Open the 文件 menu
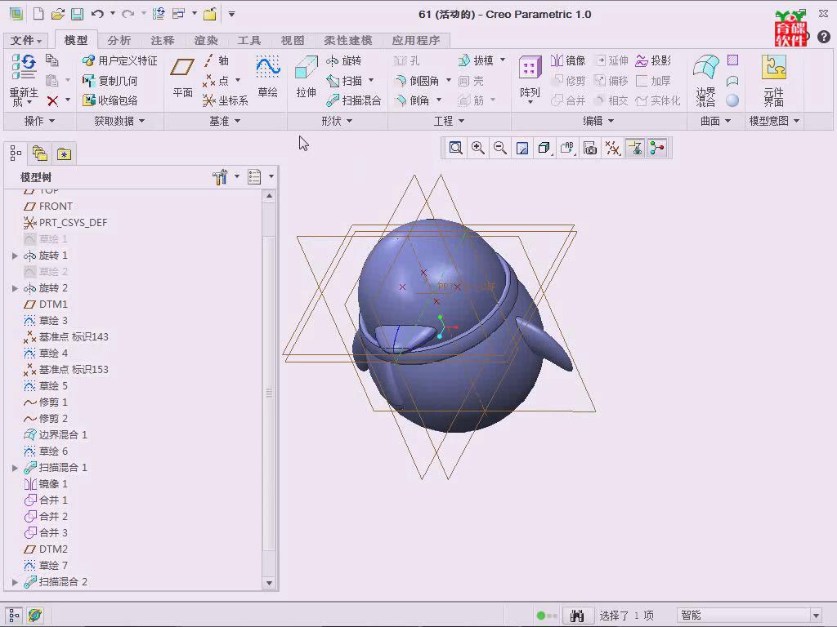837x627 pixels. tap(25, 40)
